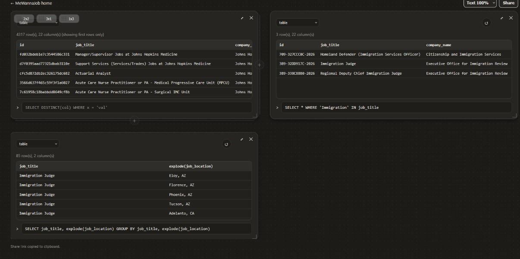520x259 pixels.
Task: Switch to the 3x1 layout option
Action: [x=47, y=19]
